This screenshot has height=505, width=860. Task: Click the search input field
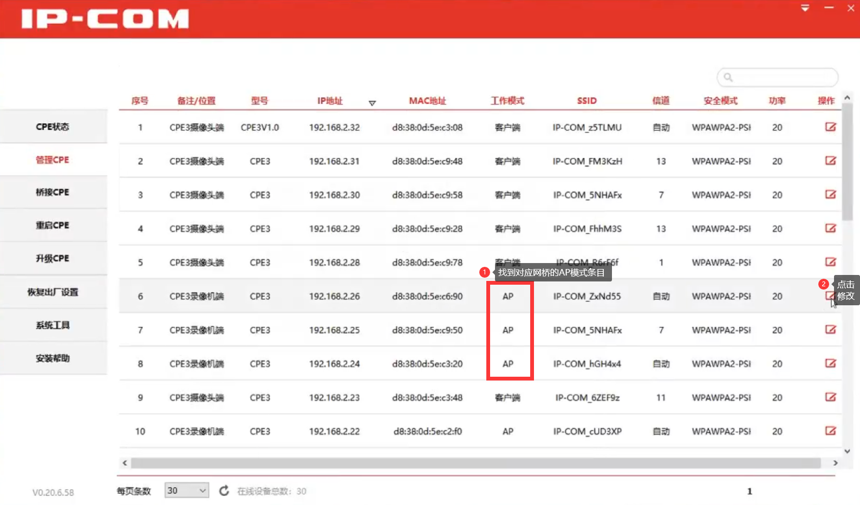coord(778,77)
